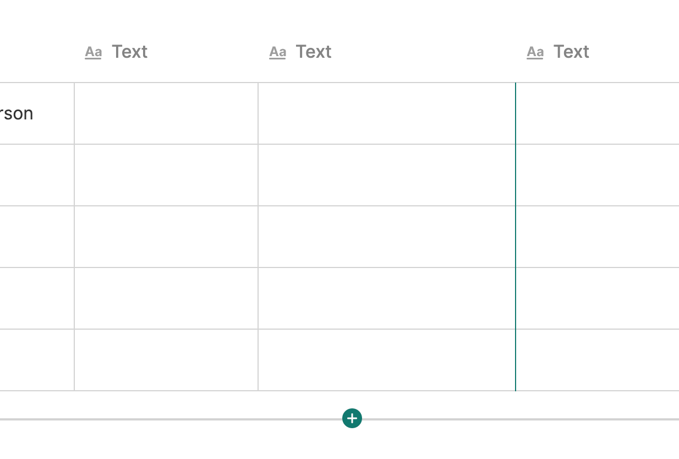Screen dimensions: 679x459
Task: Click fourth-row cell in the rightmost Text column
Action: click(x=598, y=298)
